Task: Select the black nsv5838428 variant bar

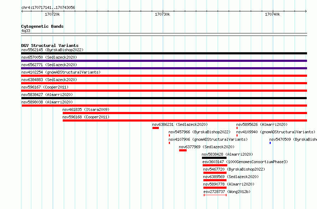Action: pos(214,158)
